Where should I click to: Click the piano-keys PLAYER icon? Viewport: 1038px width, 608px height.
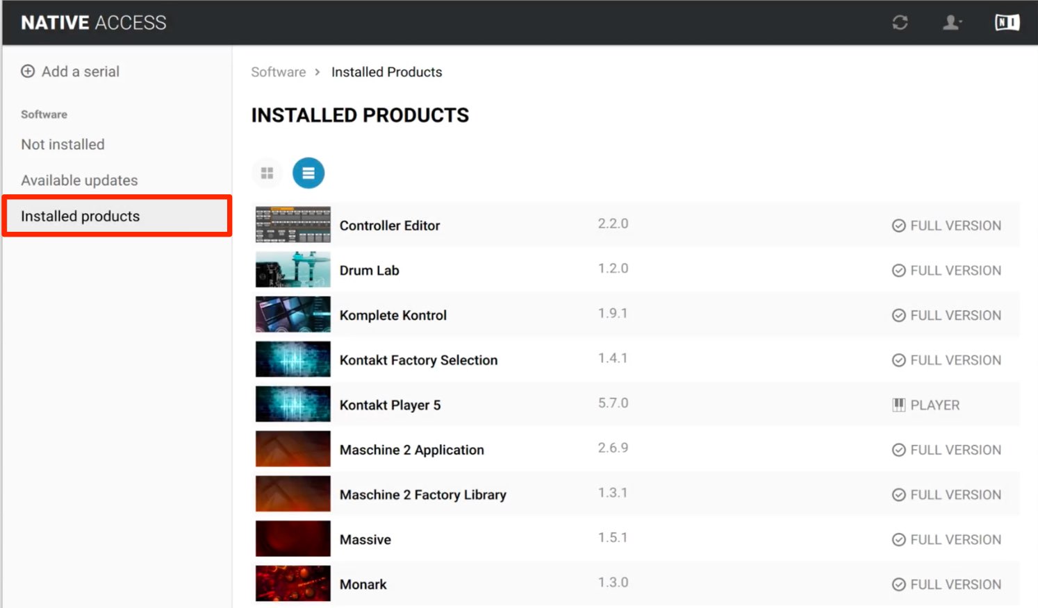coord(898,405)
